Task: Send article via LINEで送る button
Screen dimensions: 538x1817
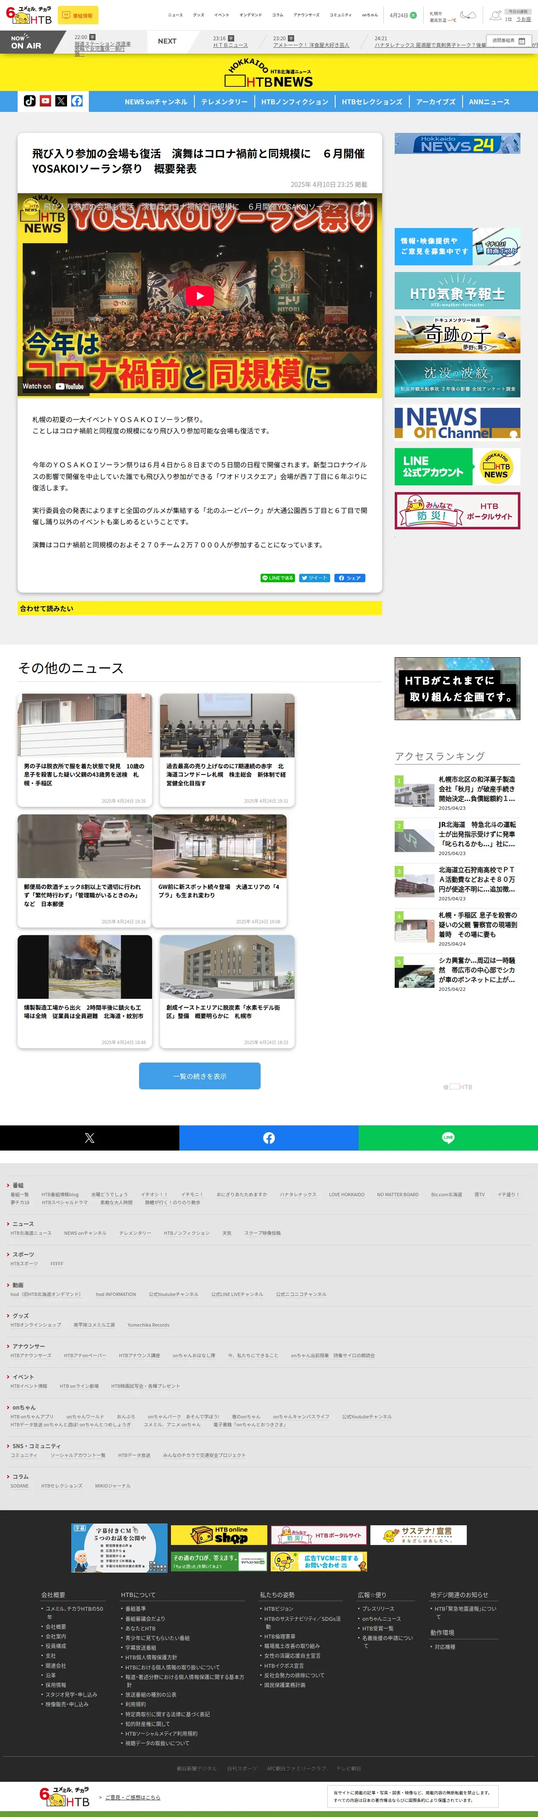Action: coord(278,578)
